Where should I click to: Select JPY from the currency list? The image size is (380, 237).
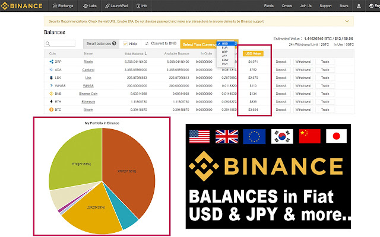[224, 56]
